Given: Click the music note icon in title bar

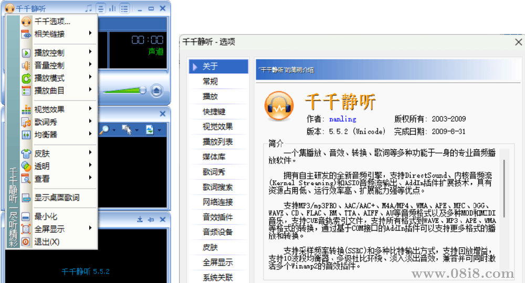Looking at the screenshot, I should tap(88, 8).
